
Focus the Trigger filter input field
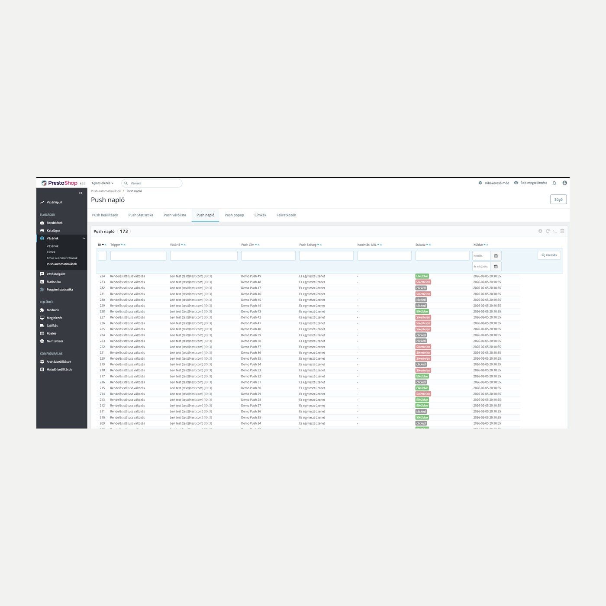pos(138,256)
